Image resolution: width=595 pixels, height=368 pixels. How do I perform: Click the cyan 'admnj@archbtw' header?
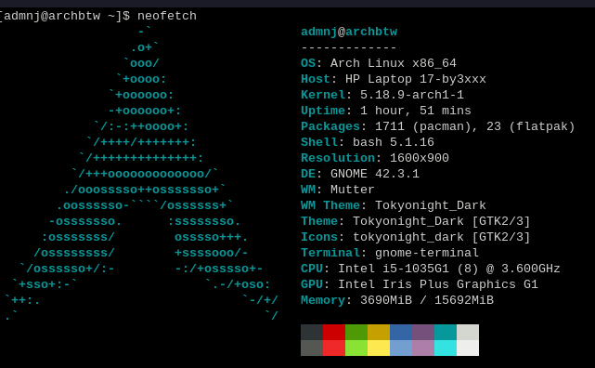(349, 32)
